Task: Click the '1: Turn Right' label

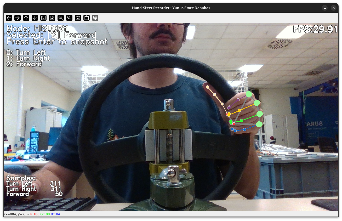Action: click(28, 58)
